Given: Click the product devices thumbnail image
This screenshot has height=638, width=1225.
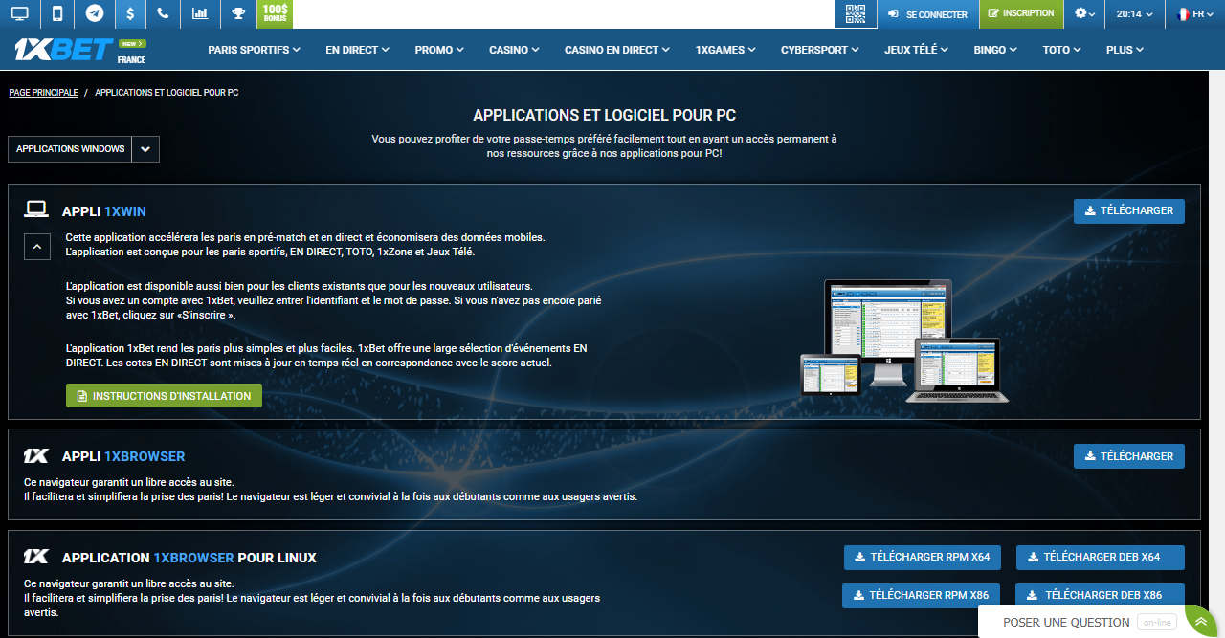Looking at the screenshot, I should (x=904, y=340).
